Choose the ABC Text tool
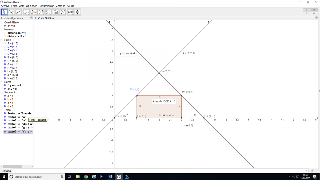 pyautogui.click(x=70, y=12)
